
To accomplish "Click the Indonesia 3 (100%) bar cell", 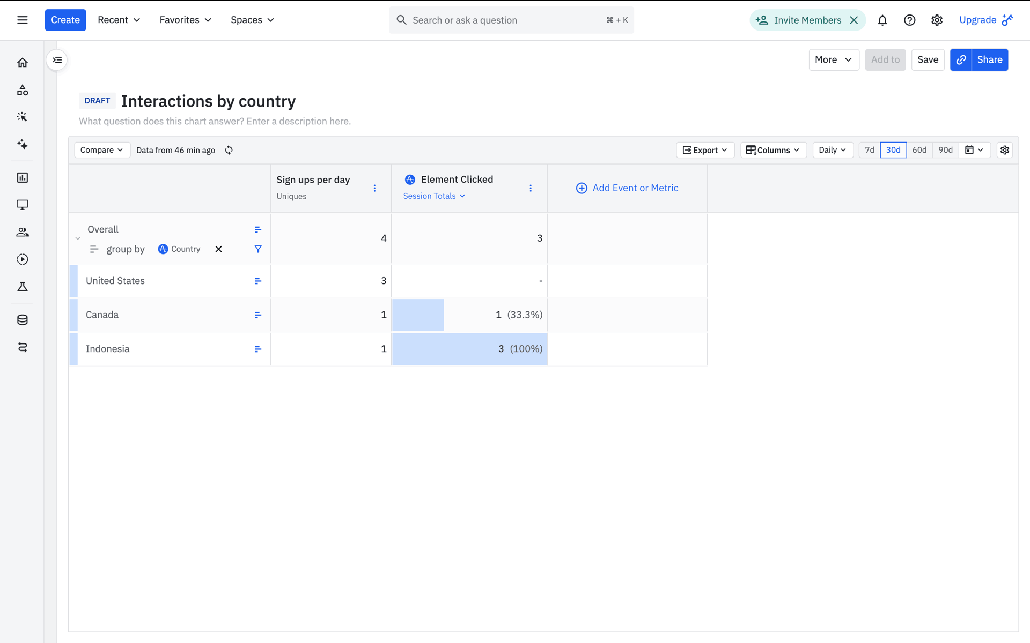I will click(x=469, y=349).
